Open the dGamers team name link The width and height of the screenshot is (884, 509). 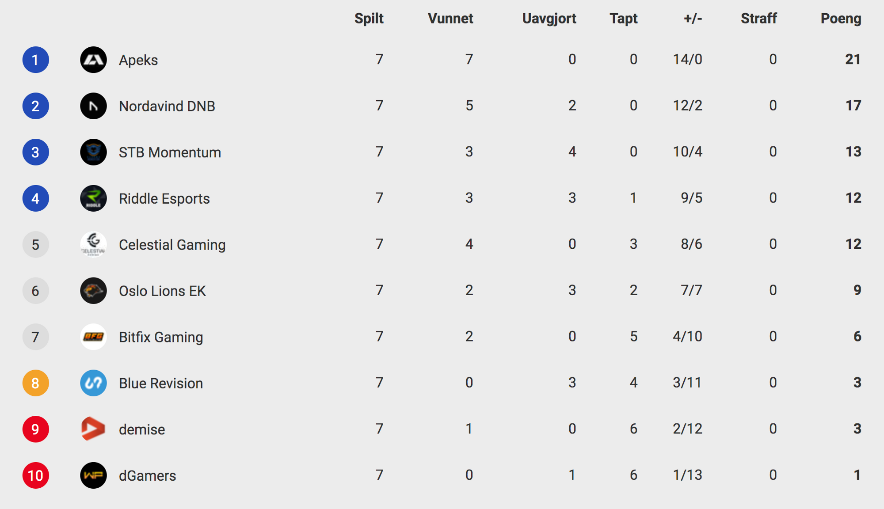coord(148,475)
